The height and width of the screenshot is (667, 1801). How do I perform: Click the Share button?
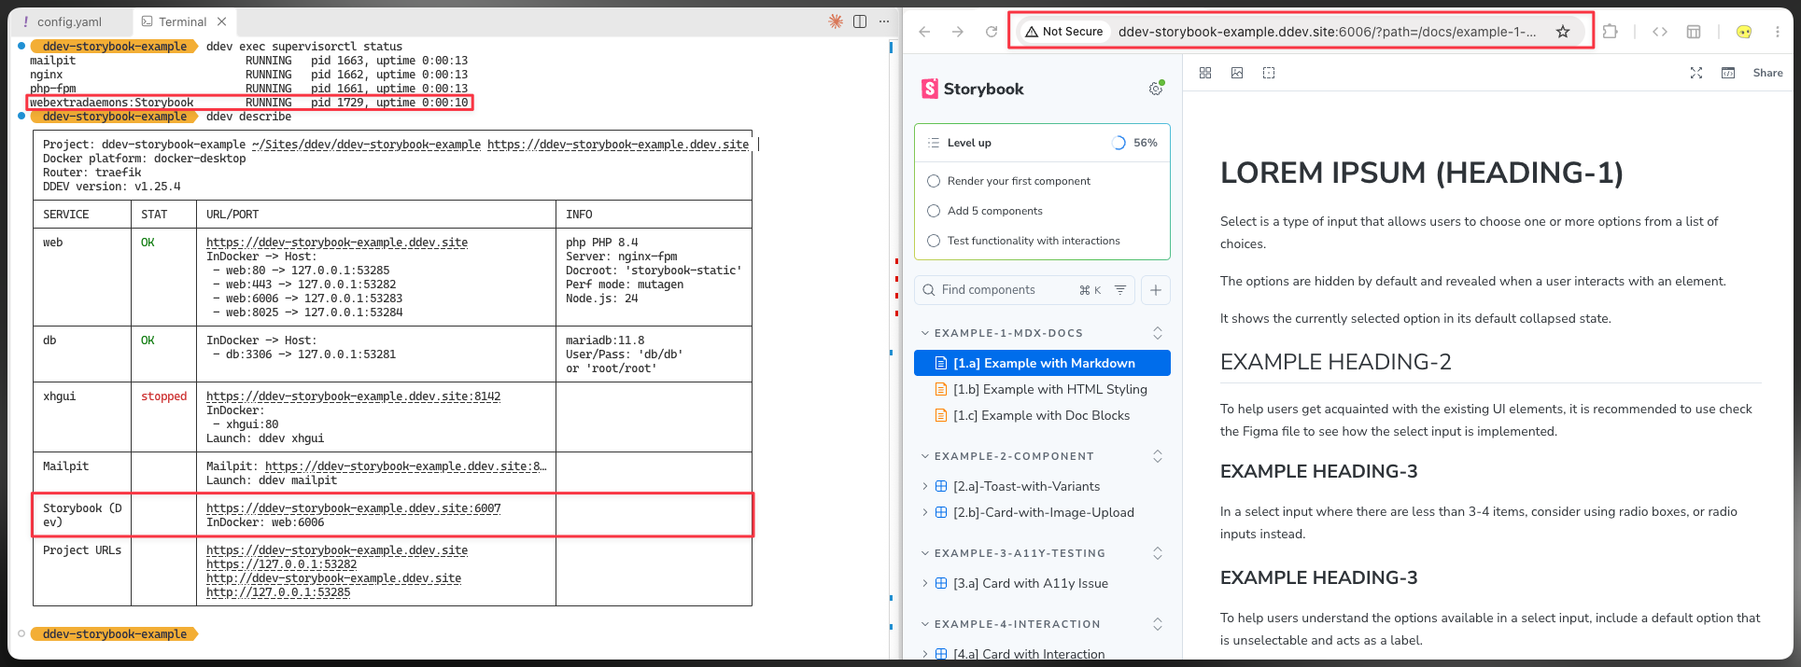1767,73
